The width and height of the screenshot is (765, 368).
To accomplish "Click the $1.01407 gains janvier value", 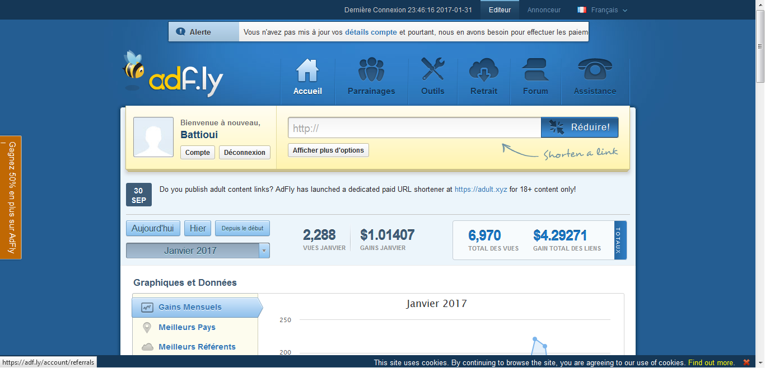I will coord(388,234).
